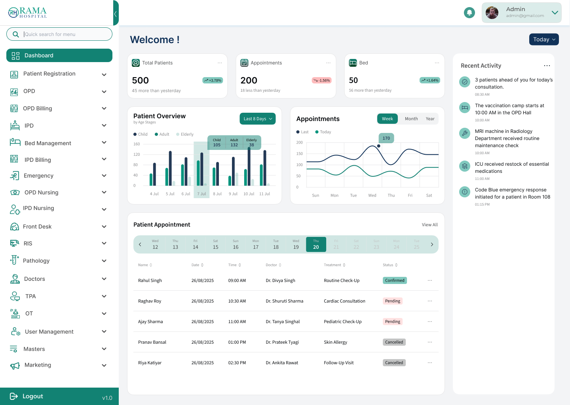The width and height of the screenshot is (570, 405).
Task: Go to next dates in appointment calendar
Action: (432, 244)
